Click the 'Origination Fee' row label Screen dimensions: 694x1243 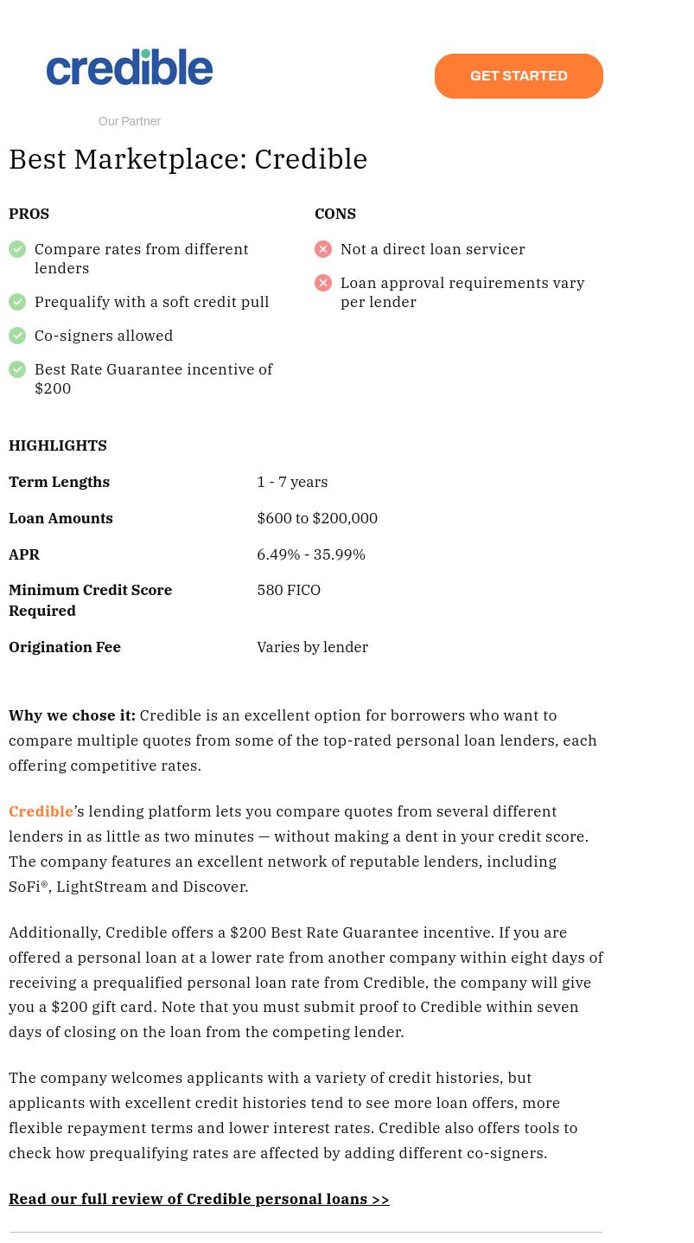click(65, 647)
